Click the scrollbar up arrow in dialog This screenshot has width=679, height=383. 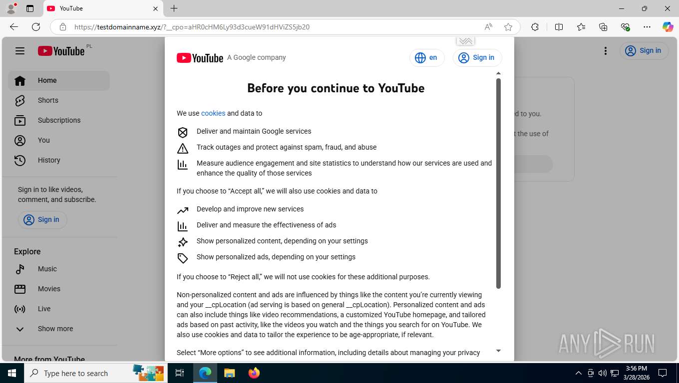498,73
